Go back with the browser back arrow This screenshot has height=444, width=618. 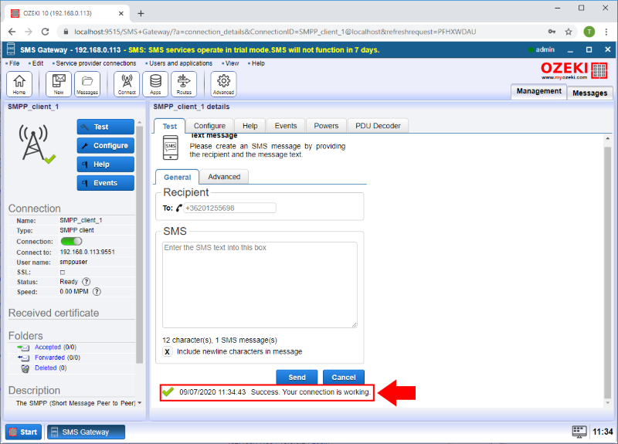(12, 32)
